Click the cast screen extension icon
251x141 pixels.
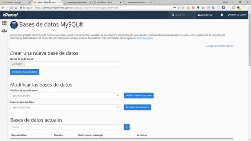[233, 8]
